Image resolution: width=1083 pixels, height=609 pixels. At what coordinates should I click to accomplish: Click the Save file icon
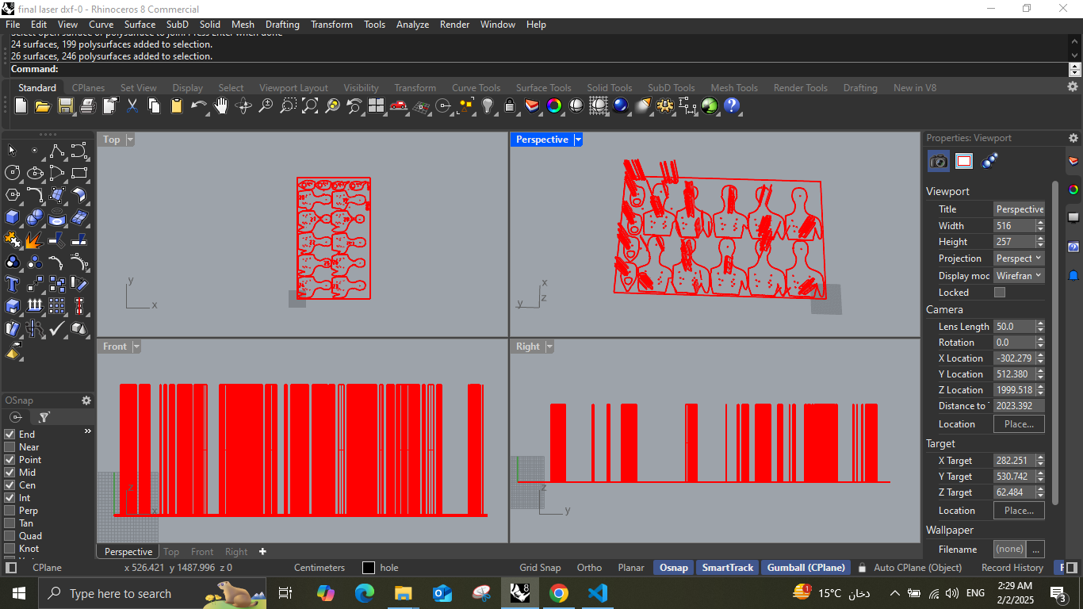66,105
